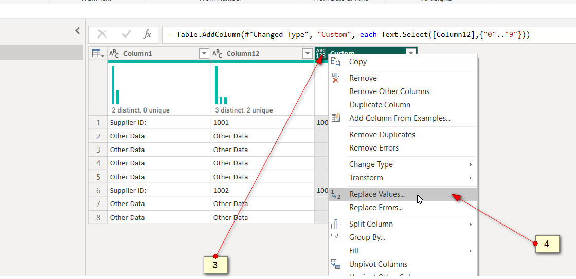Click the Split Column icon
This screenshot has width=576, height=279.
[336, 224]
